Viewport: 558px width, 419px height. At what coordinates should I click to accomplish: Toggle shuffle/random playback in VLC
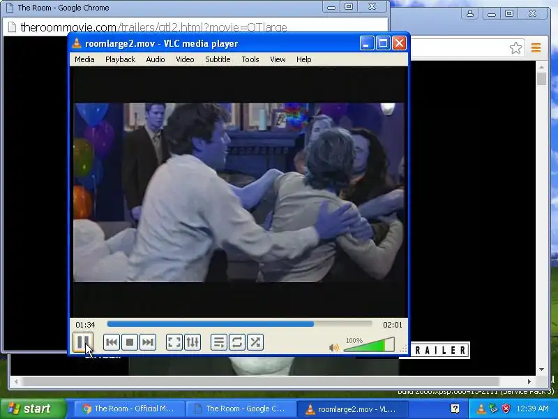255,342
